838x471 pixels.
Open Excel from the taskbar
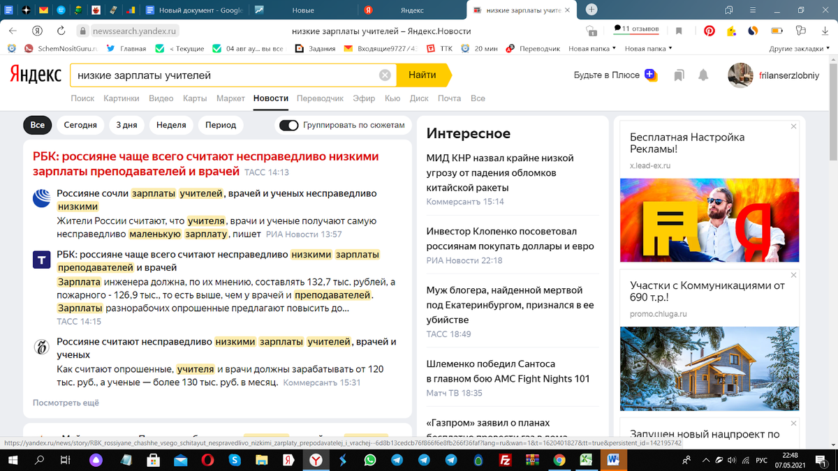[x=587, y=460]
